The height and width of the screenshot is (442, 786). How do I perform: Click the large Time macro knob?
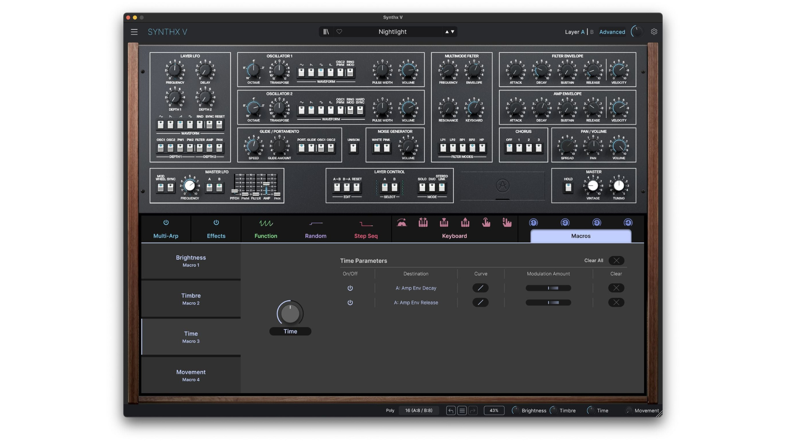(290, 313)
